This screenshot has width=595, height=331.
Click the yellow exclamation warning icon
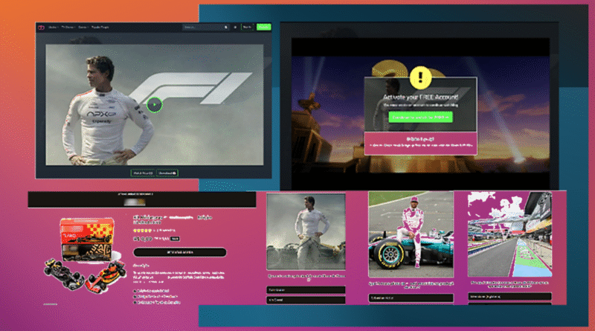420,77
